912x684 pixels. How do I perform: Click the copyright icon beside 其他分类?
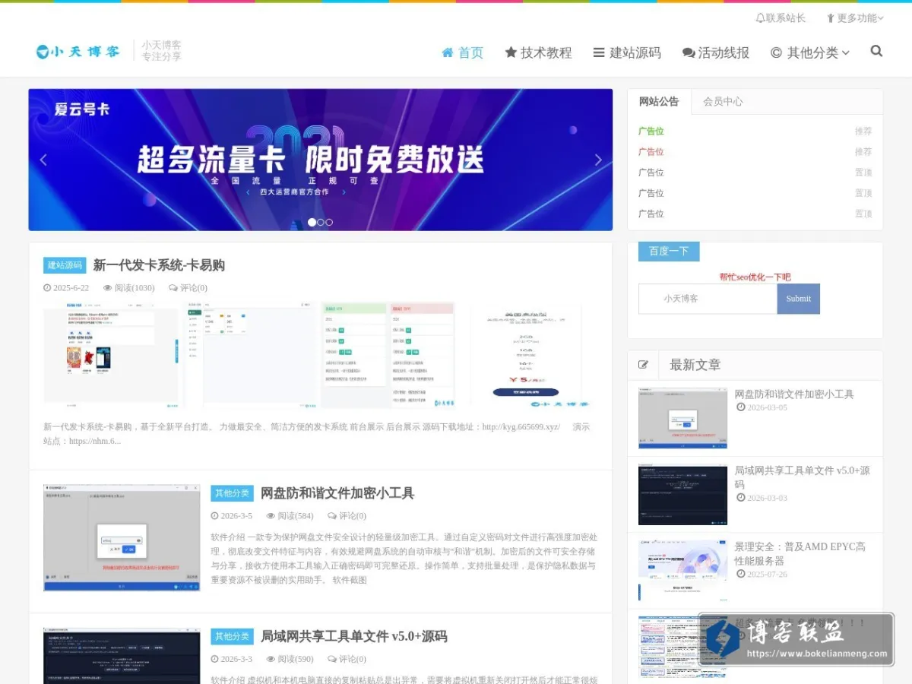point(776,52)
